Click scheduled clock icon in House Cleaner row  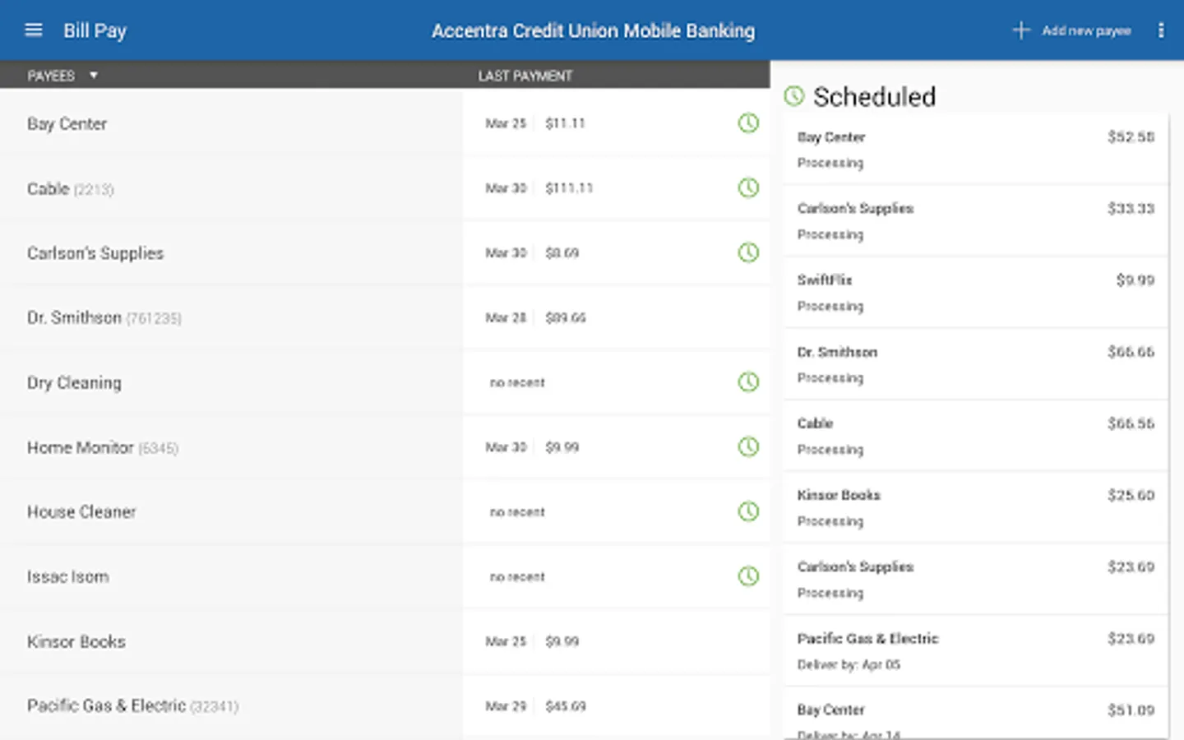point(748,511)
